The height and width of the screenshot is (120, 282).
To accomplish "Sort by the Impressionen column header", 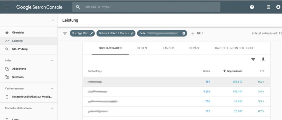I will coord(235,71).
